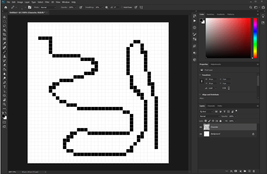267x174 pixels.
Task: Open the painting Mode dropdown
Action: [x=48, y=7]
